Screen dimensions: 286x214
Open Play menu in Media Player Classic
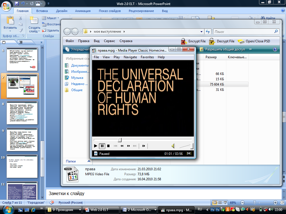click(x=117, y=57)
